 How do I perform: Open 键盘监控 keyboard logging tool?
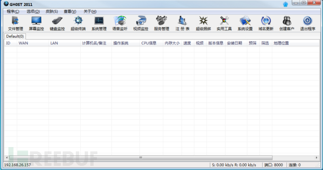[57, 23]
